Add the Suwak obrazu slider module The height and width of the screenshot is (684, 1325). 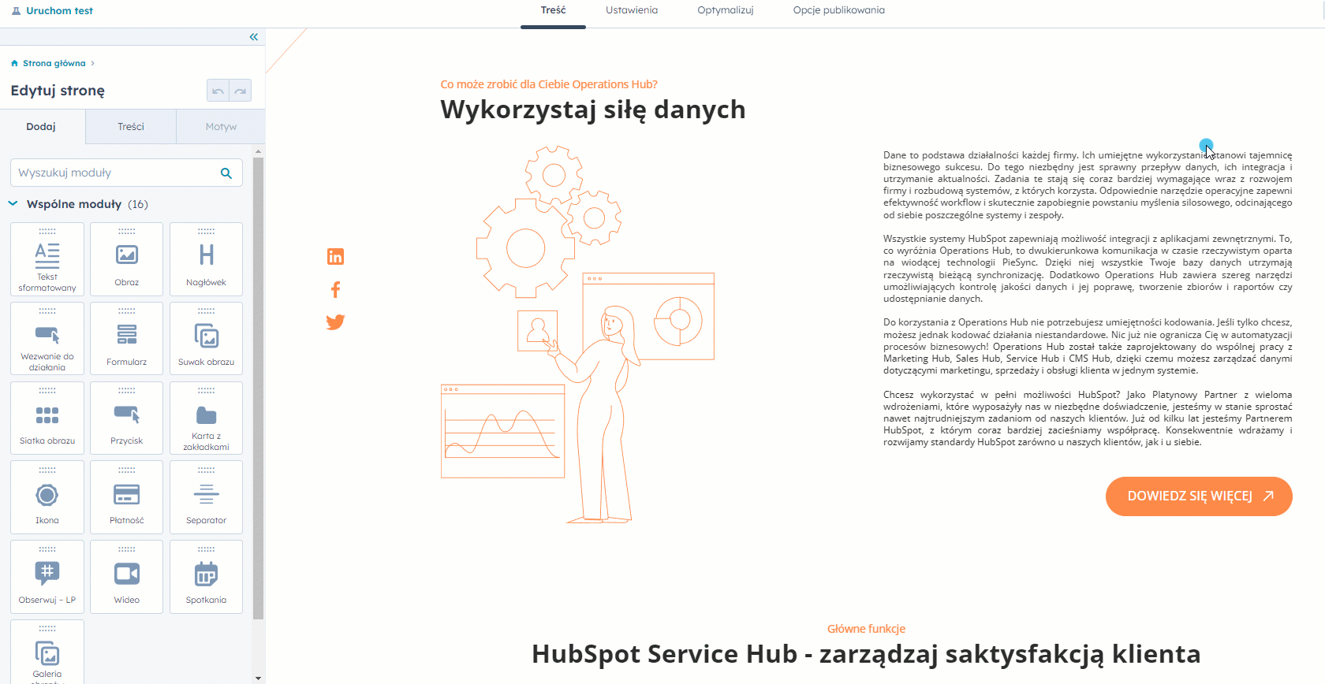(x=207, y=339)
